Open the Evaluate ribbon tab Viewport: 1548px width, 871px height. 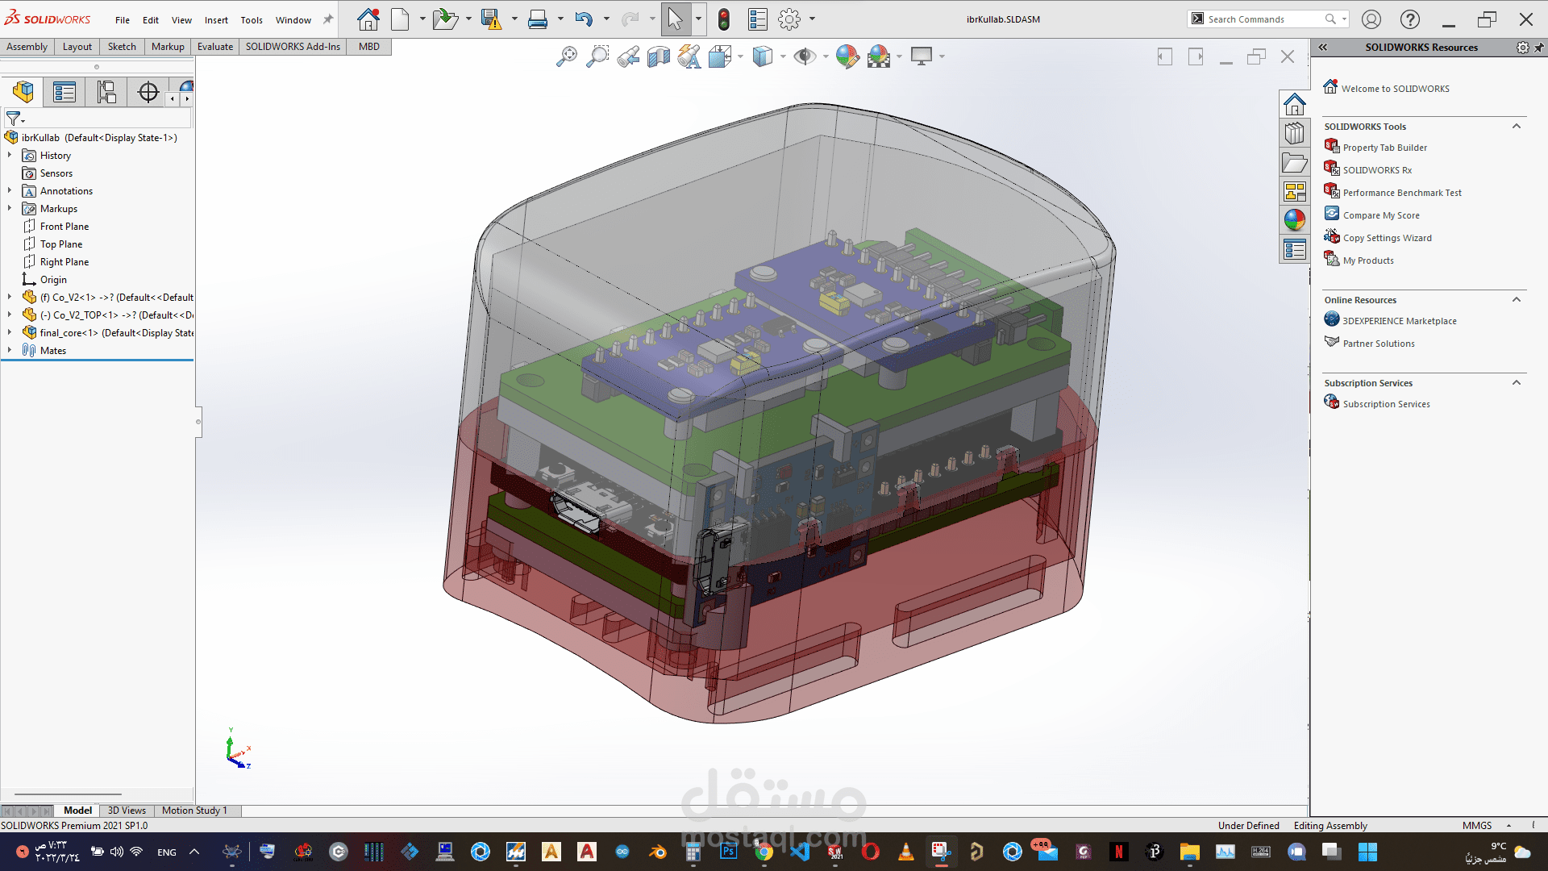pyautogui.click(x=215, y=47)
